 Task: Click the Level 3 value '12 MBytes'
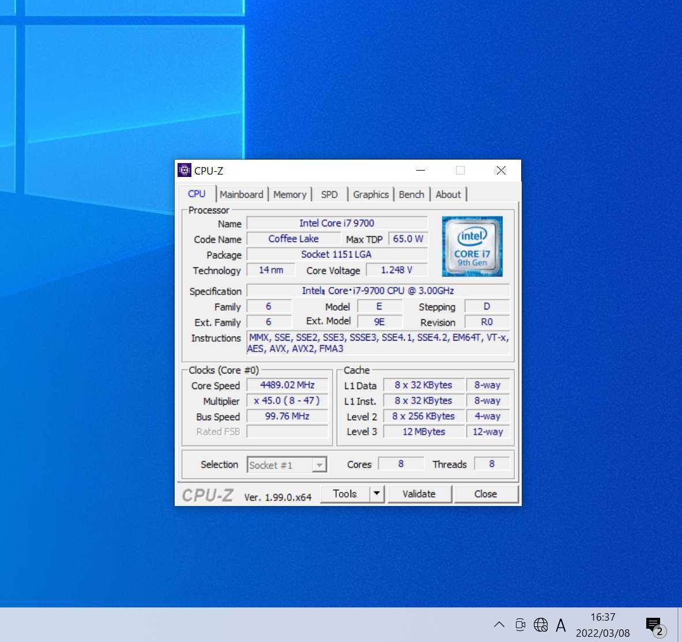tap(423, 431)
